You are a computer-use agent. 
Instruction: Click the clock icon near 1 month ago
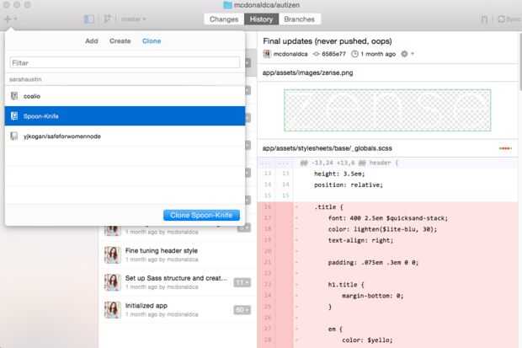[355, 54]
